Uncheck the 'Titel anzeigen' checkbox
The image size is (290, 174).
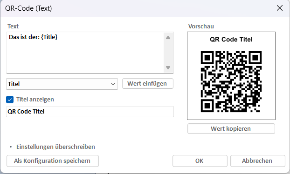pyautogui.click(x=10, y=100)
